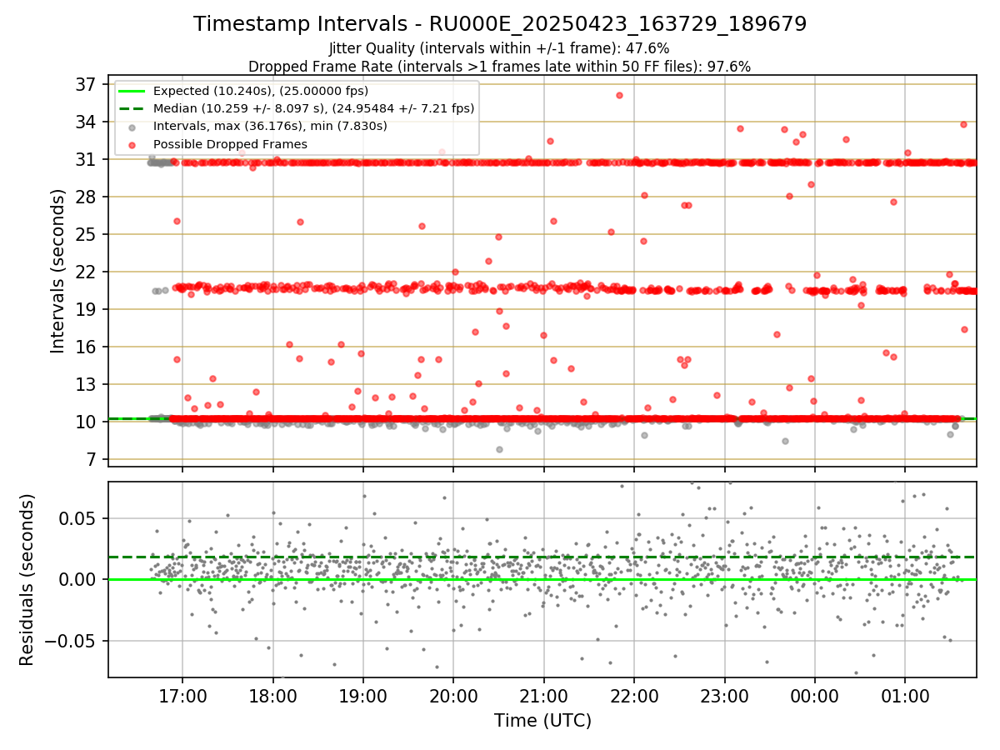This screenshot has height=750, width=1000.
Task: Click the gray dot marker in the legend
Action: [x=132, y=127]
